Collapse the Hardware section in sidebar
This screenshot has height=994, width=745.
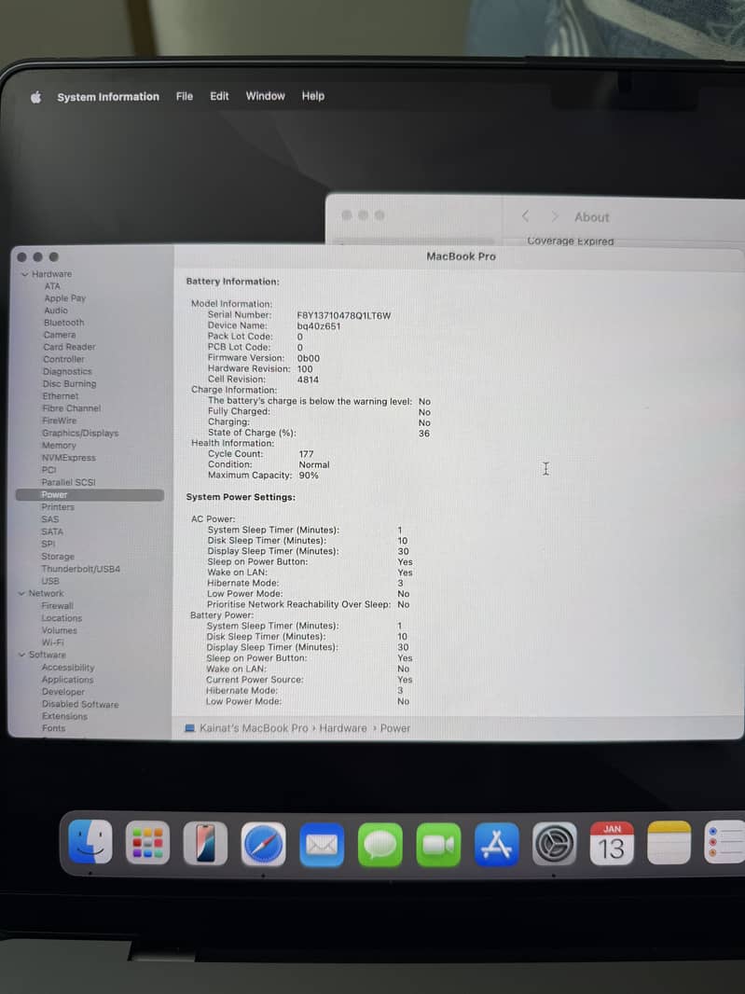click(x=25, y=274)
